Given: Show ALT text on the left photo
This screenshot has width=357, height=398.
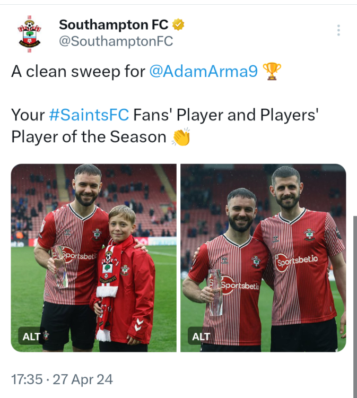Looking at the screenshot, I should 31,336.
